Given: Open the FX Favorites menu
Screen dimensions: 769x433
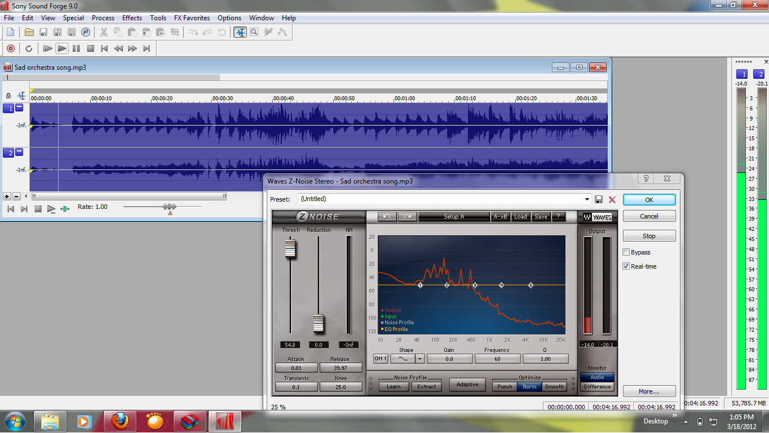Looking at the screenshot, I should 192,18.
